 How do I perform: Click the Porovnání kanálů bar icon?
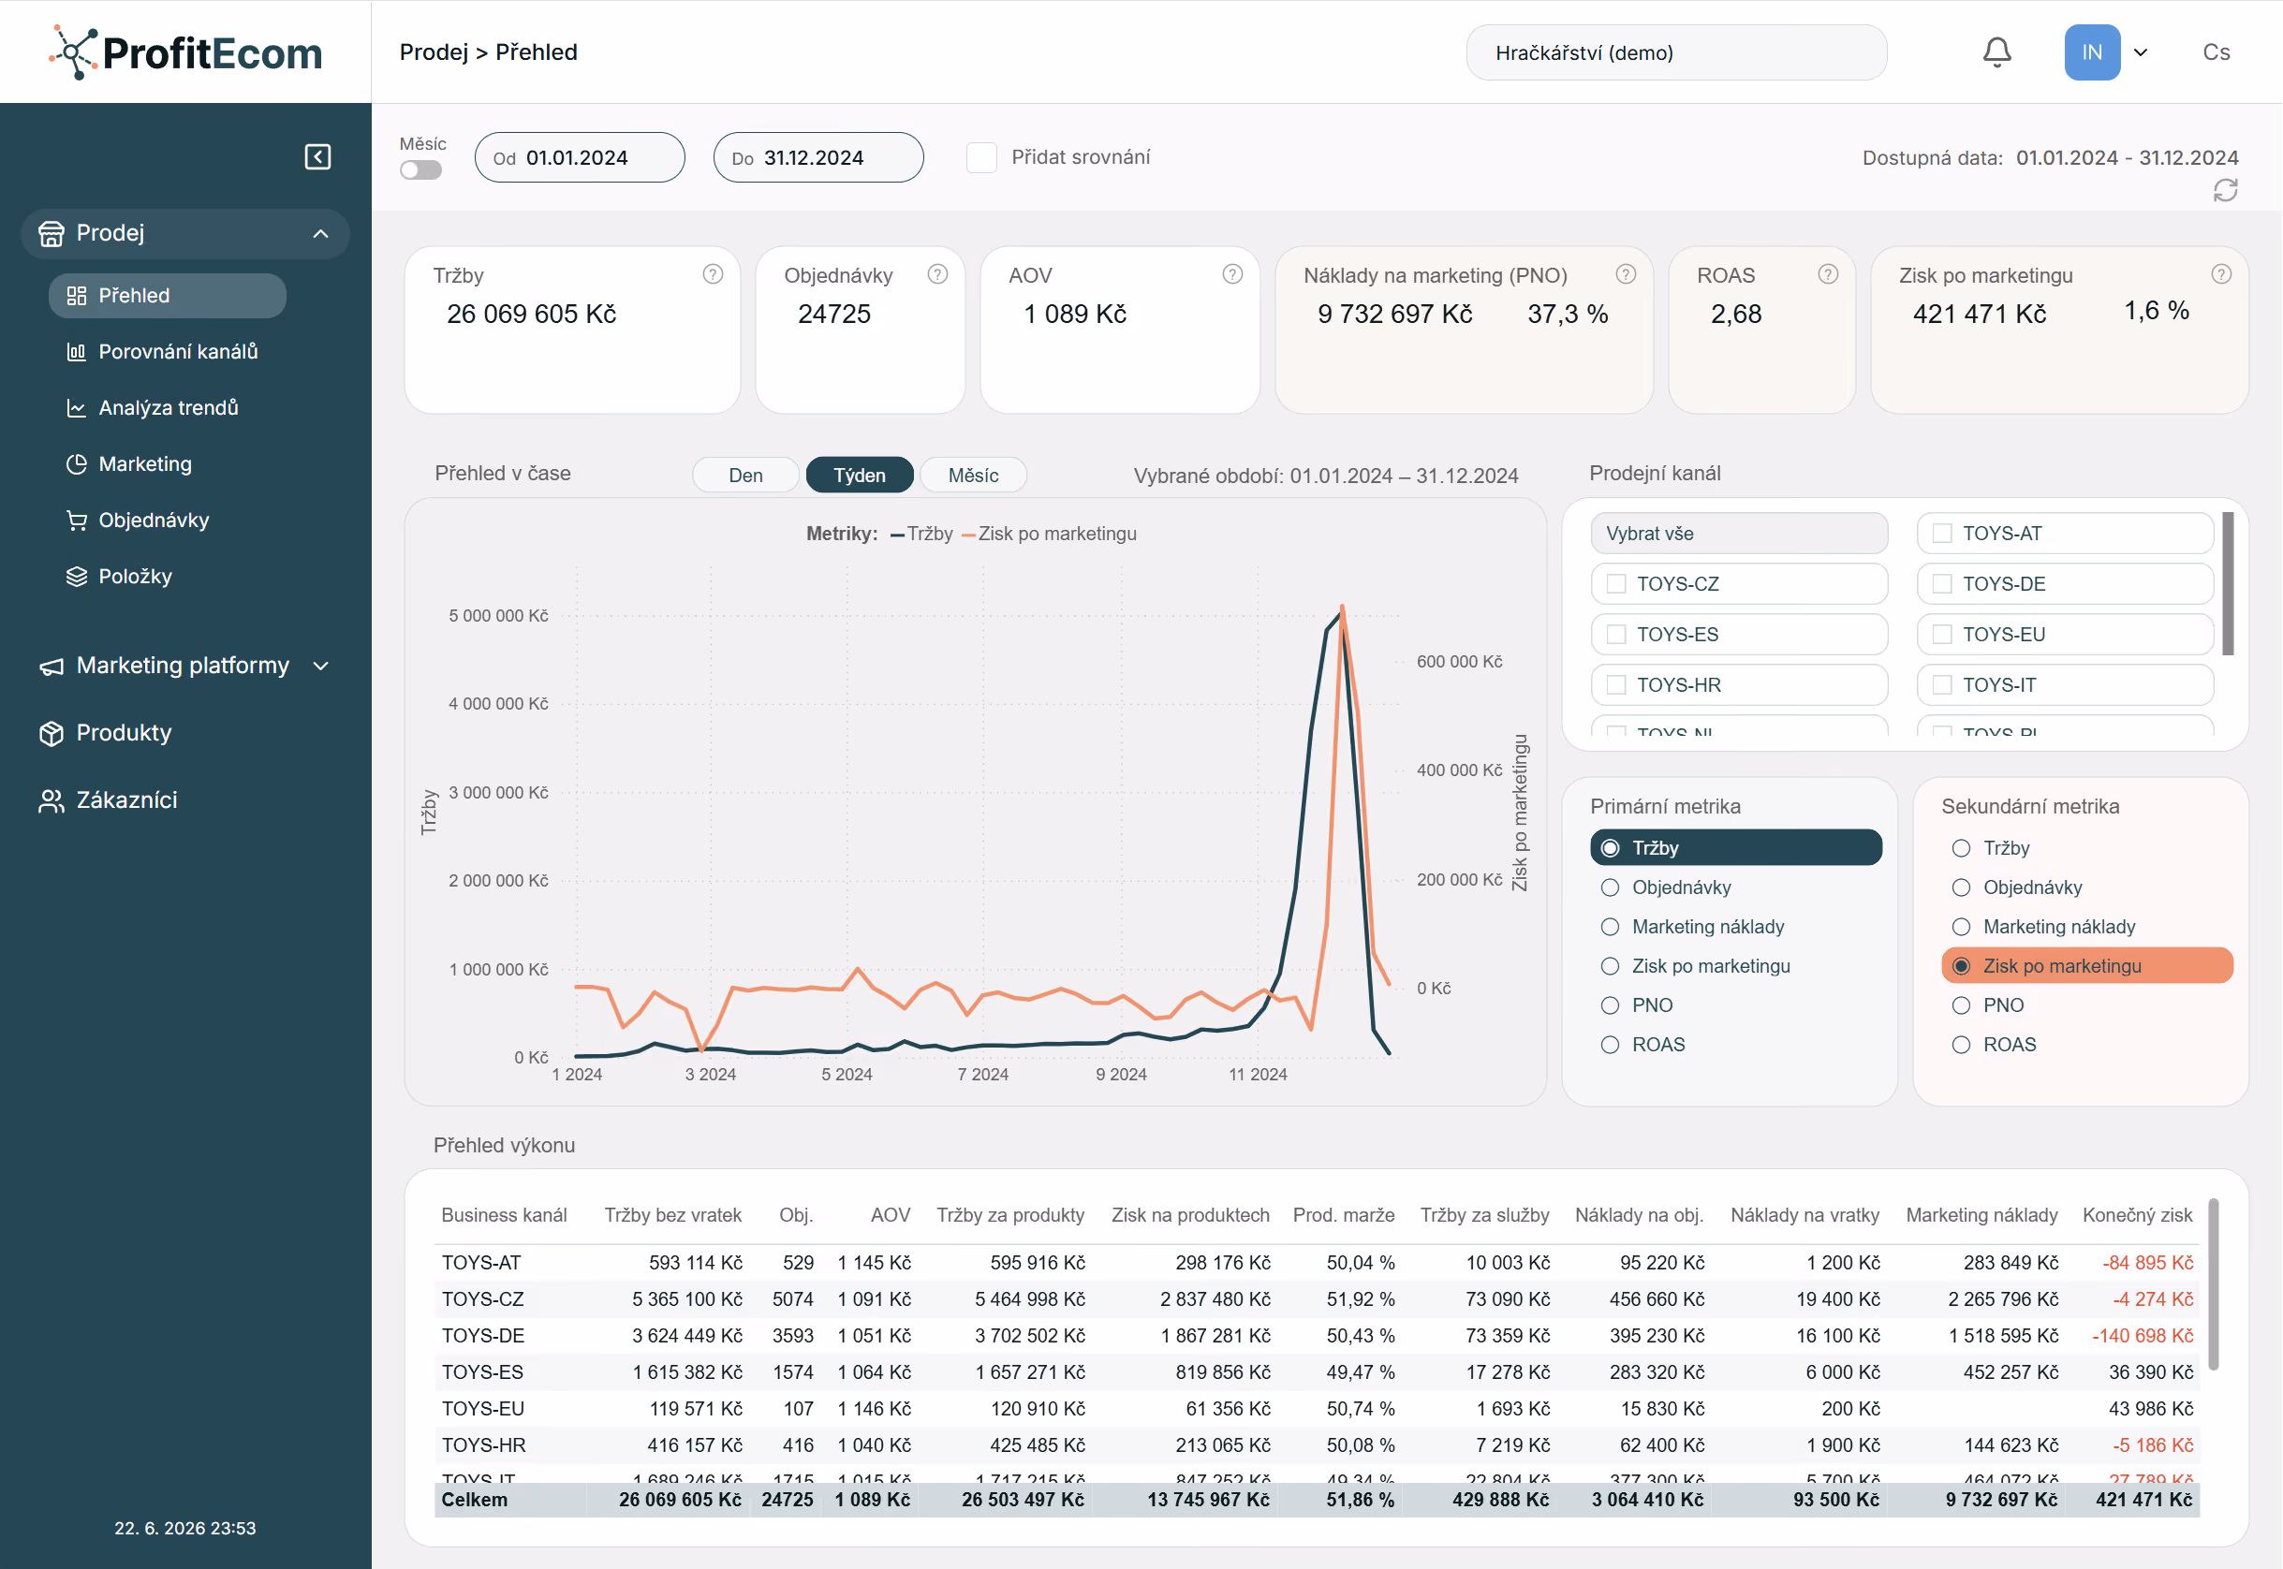(x=76, y=352)
